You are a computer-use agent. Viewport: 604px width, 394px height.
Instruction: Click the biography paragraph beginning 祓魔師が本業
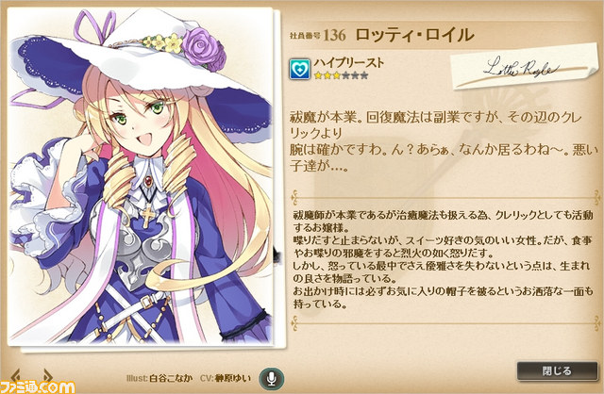pyautogui.click(x=443, y=259)
